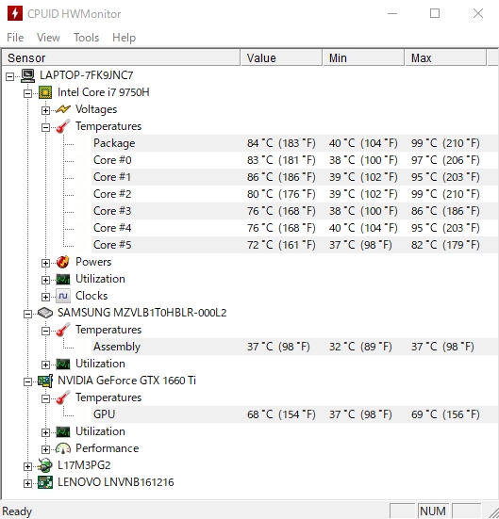
Task: Open the Tools menu
Action: point(86,38)
